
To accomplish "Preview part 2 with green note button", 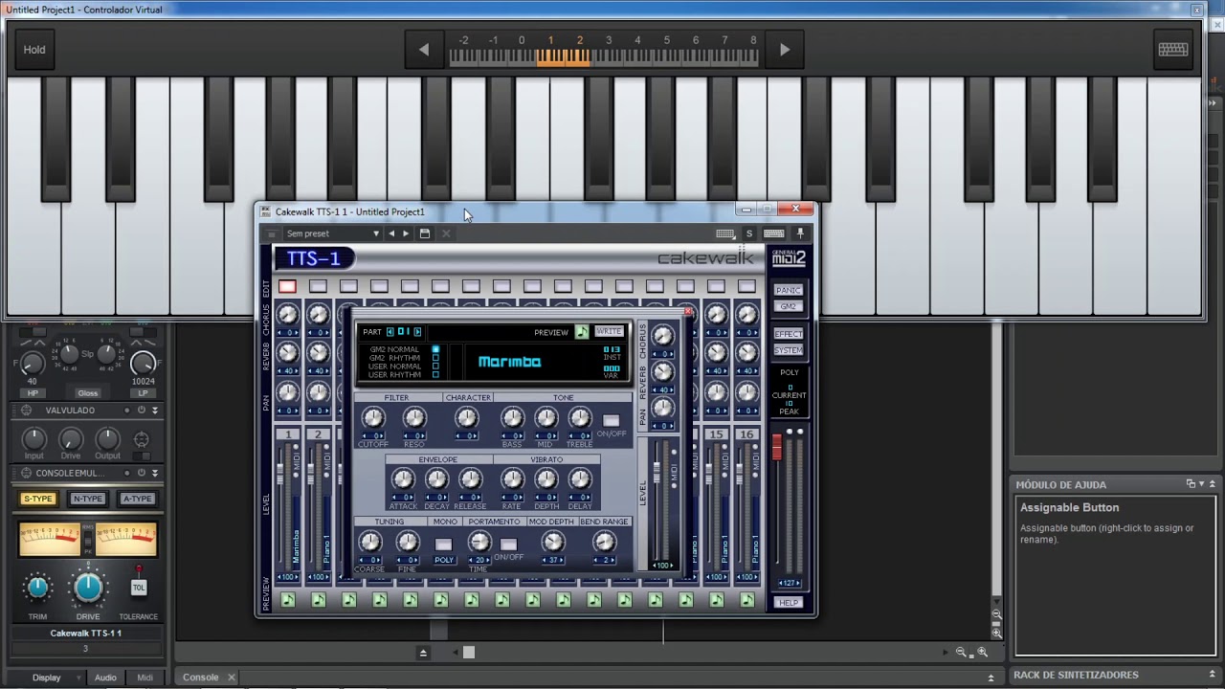I will [x=318, y=600].
